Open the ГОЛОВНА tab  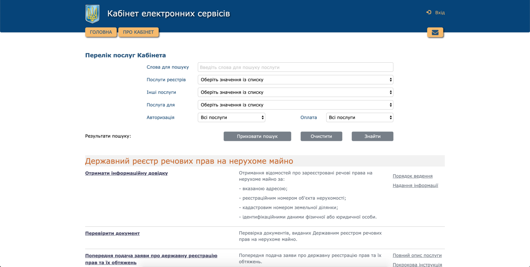[x=101, y=32]
